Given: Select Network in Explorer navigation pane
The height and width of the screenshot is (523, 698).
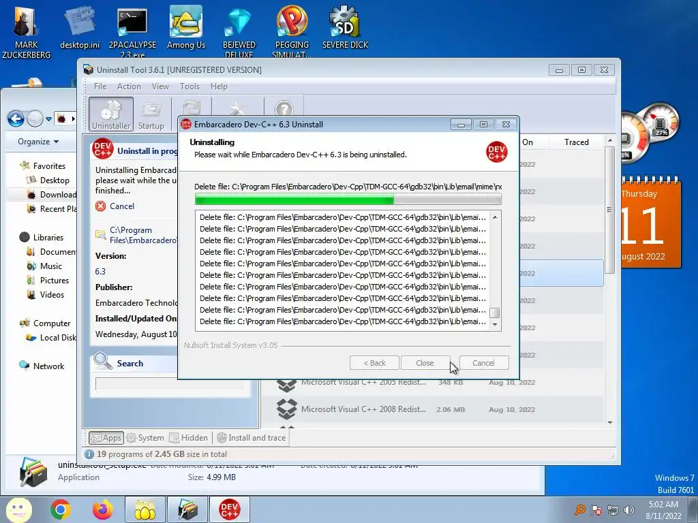Looking at the screenshot, I should coord(42,366).
